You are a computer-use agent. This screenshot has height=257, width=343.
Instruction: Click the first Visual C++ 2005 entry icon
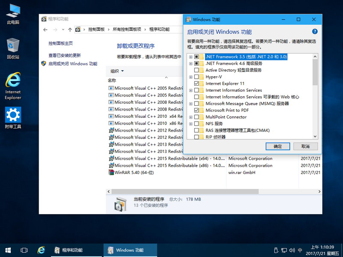click(111, 88)
